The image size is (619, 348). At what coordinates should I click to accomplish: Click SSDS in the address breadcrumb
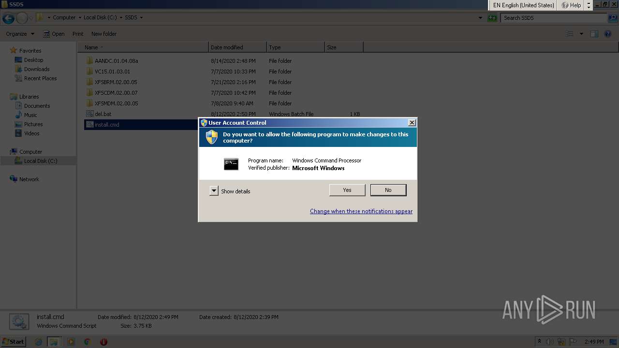131,17
